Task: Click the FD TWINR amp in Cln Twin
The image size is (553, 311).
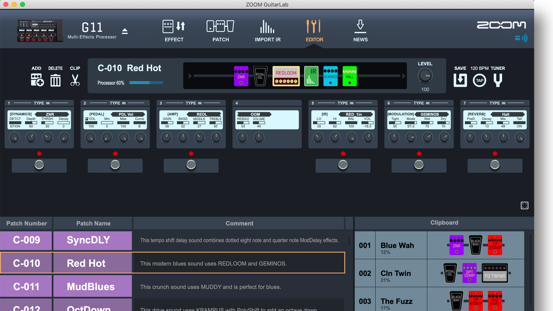Action: point(495,273)
